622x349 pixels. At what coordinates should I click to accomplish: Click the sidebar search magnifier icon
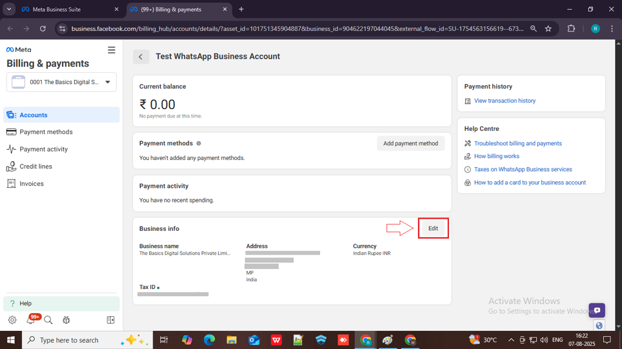49,320
